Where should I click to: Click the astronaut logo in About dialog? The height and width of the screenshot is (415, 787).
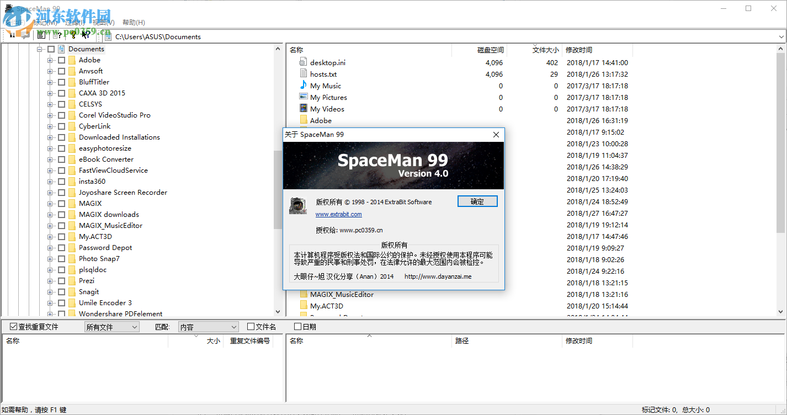click(x=298, y=206)
